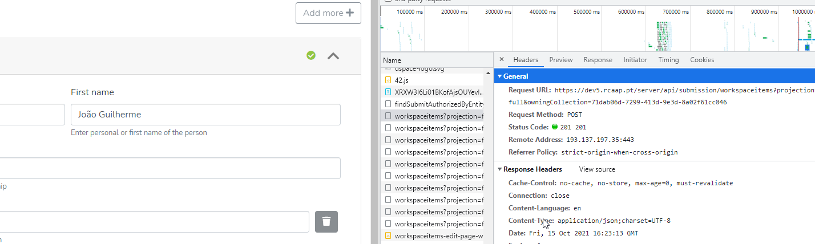Click the document icon beside findSubmitAuthorizedByEntity
The height and width of the screenshot is (244, 815).
point(388,104)
